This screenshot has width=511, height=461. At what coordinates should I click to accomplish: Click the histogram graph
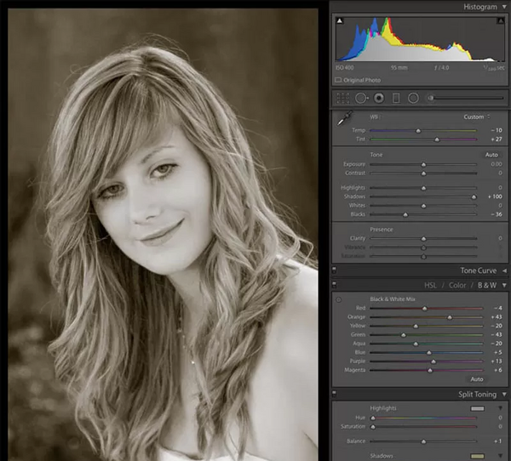[x=420, y=39]
